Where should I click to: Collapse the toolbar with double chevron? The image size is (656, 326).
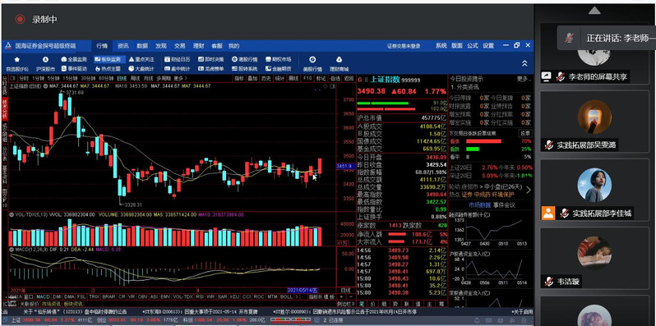[x=524, y=63]
